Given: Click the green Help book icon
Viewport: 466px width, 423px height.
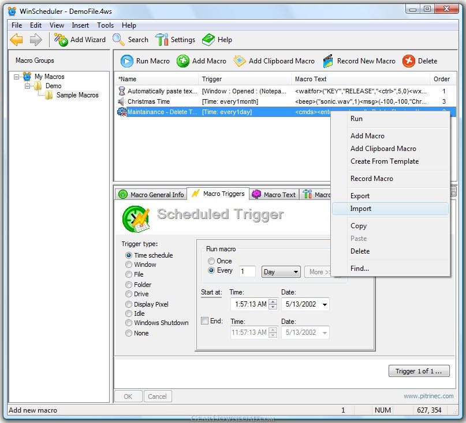Looking at the screenshot, I should click(x=208, y=39).
